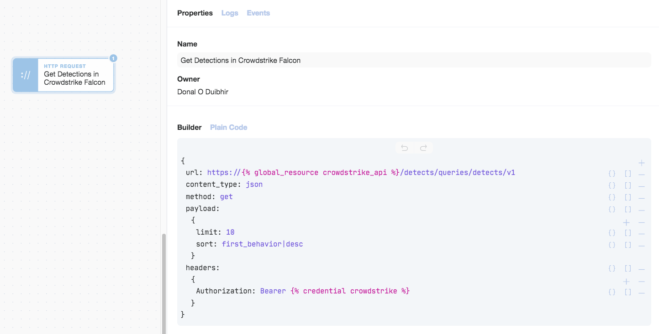
Task: Convert limit row to array
Action: 628,233
